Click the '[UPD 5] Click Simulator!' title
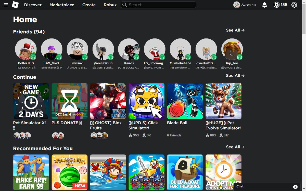The height and width of the screenshot is (191, 306). click(143, 125)
